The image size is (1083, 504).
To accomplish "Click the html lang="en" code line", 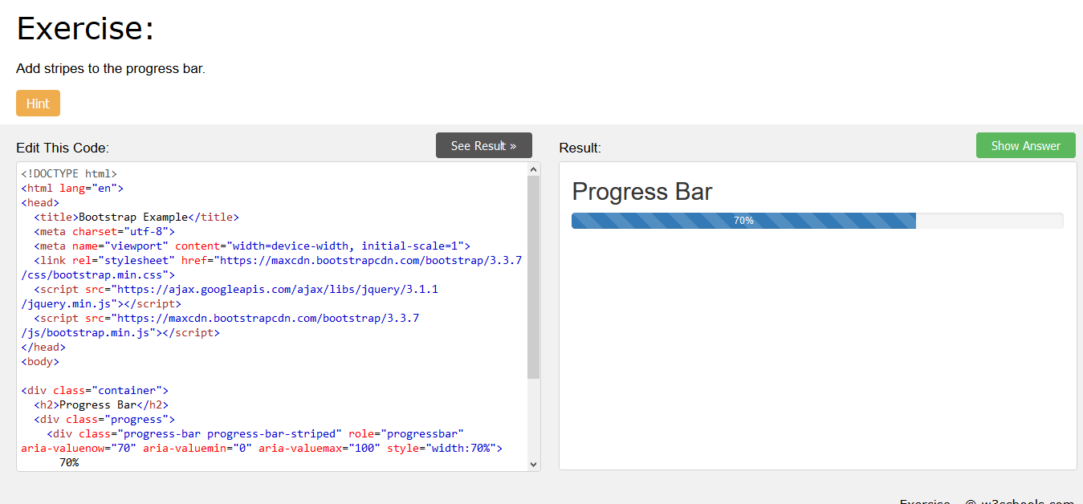I will 72,188.
